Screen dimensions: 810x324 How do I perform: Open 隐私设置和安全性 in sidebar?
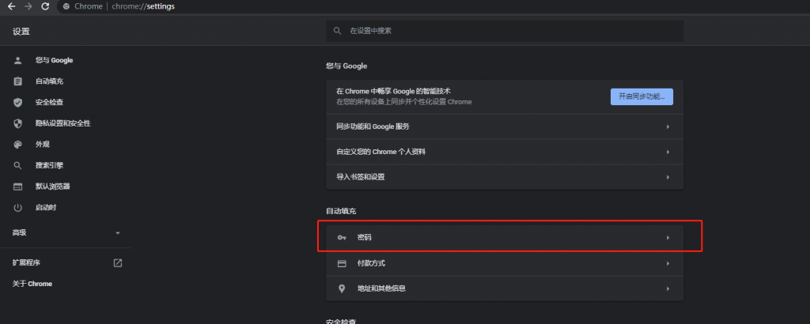tap(62, 123)
